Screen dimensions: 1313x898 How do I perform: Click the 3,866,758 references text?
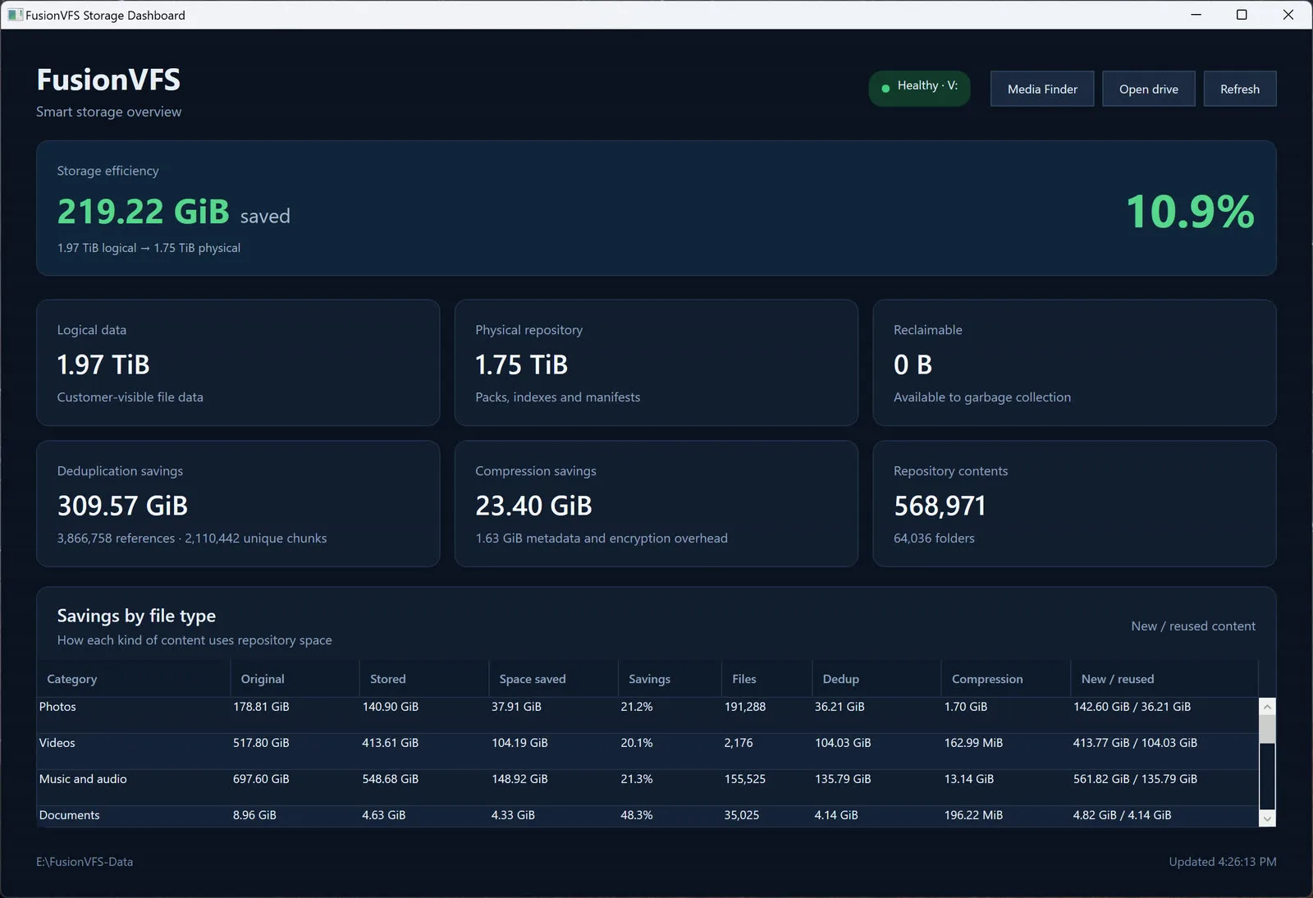(116, 538)
